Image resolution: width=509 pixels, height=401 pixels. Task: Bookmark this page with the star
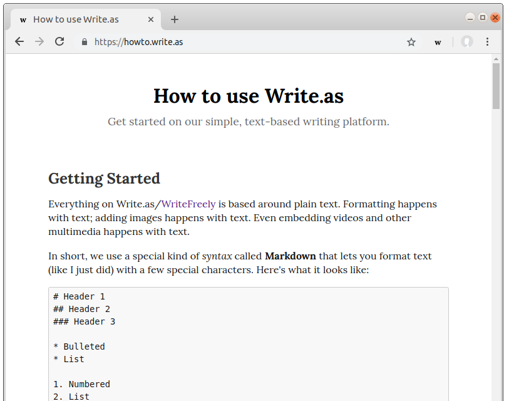point(411,42)
